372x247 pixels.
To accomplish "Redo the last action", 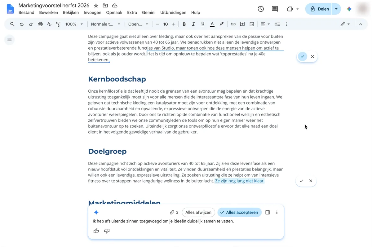I will point(31,24).
